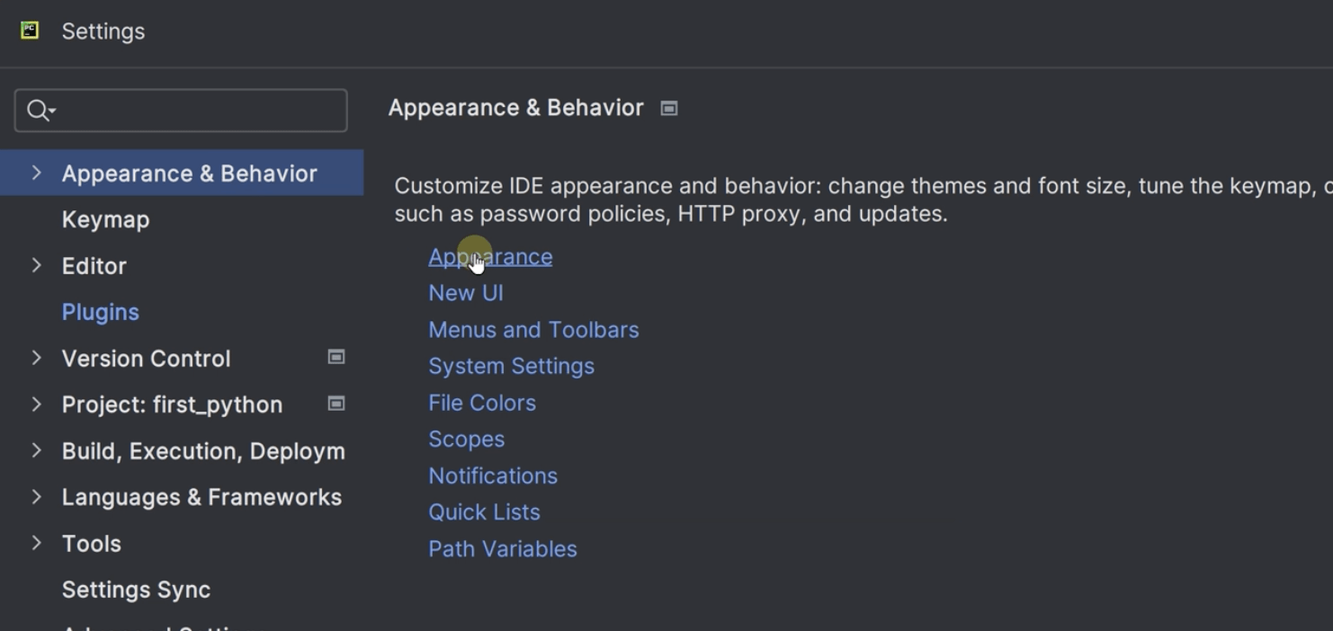Open the System Settings link
Screen dimensions: 1333x631
pyautogui.click(x=511, y=366)
